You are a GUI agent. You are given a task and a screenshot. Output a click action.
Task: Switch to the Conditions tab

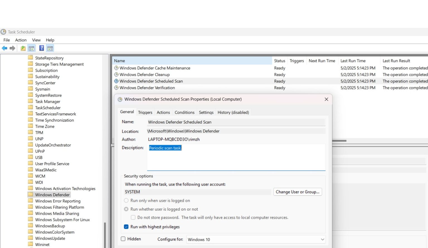[184, 112]
